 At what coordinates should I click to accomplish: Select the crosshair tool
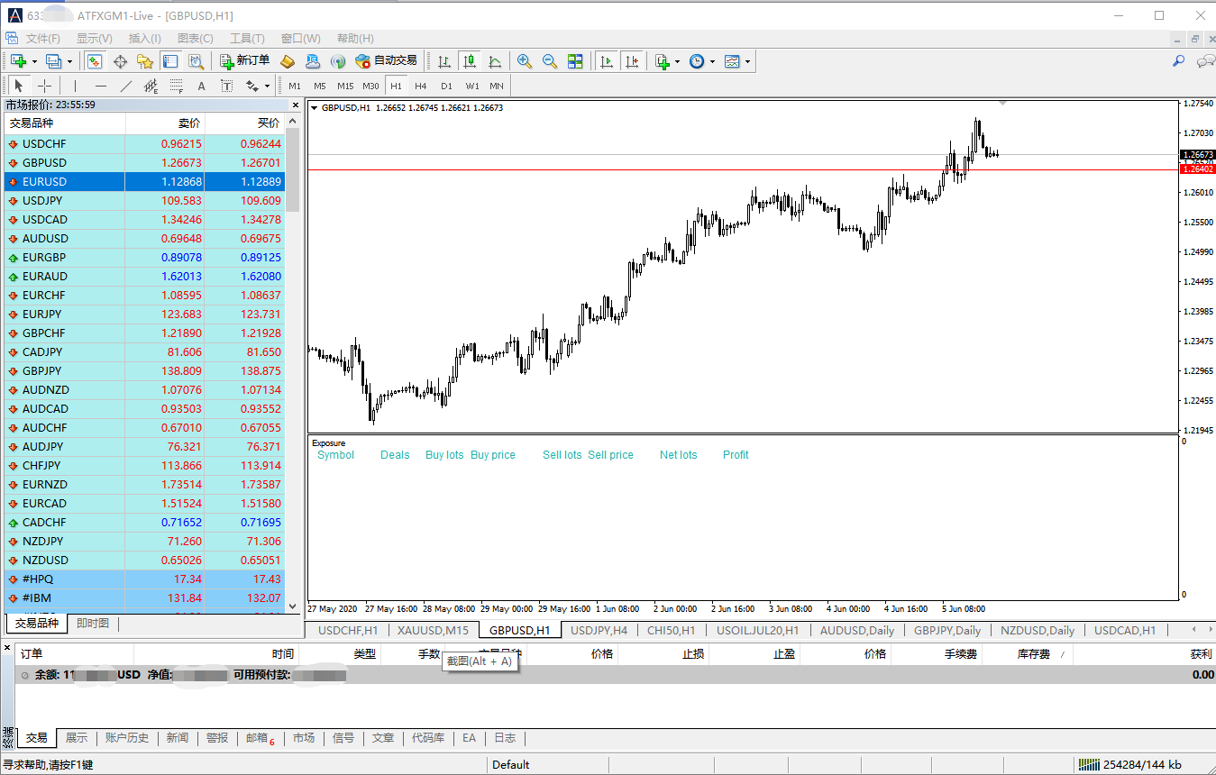point(44,87)
